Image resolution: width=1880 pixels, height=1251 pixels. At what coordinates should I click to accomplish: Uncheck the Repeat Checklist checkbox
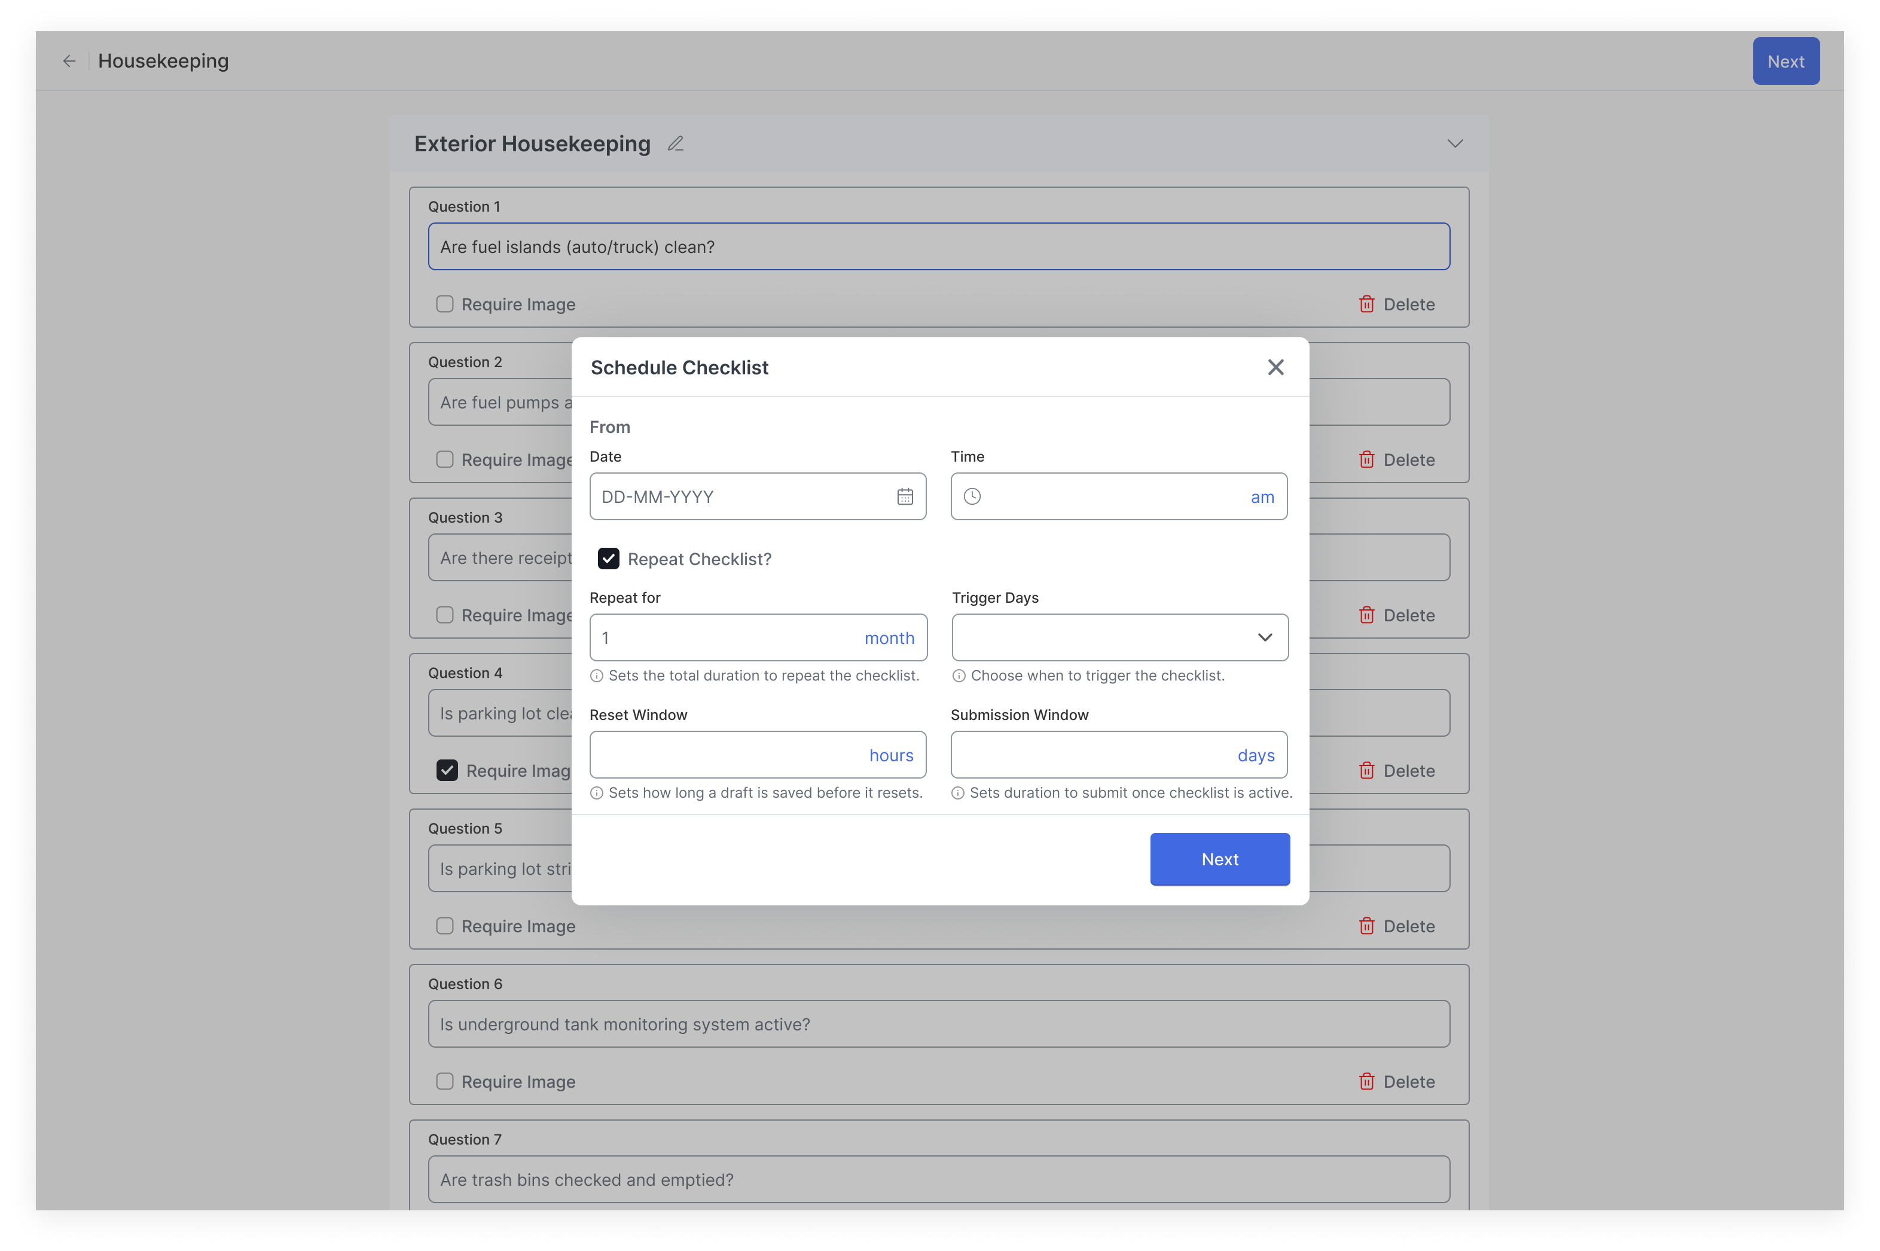[x=609, y=559]
